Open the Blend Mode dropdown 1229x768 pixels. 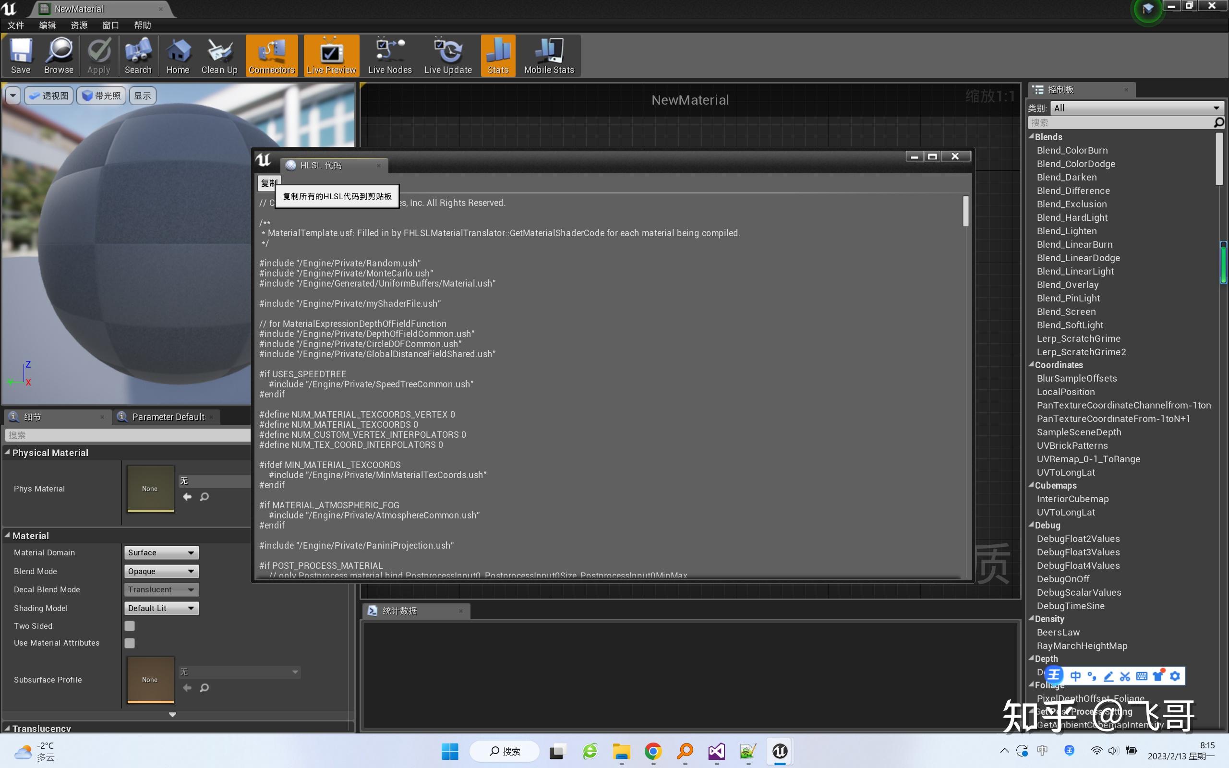click(161, 571)
